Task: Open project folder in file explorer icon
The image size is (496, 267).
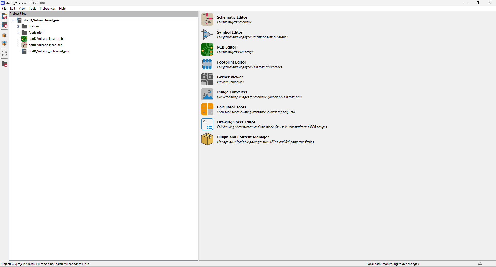Action: point(4,64)
